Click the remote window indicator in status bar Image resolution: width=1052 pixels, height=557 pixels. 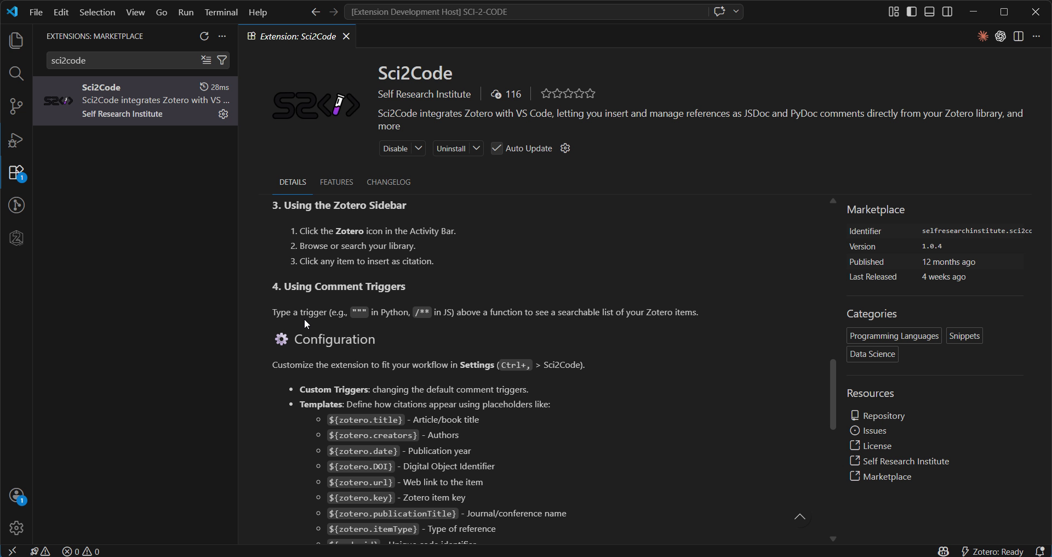pos(12,552)
